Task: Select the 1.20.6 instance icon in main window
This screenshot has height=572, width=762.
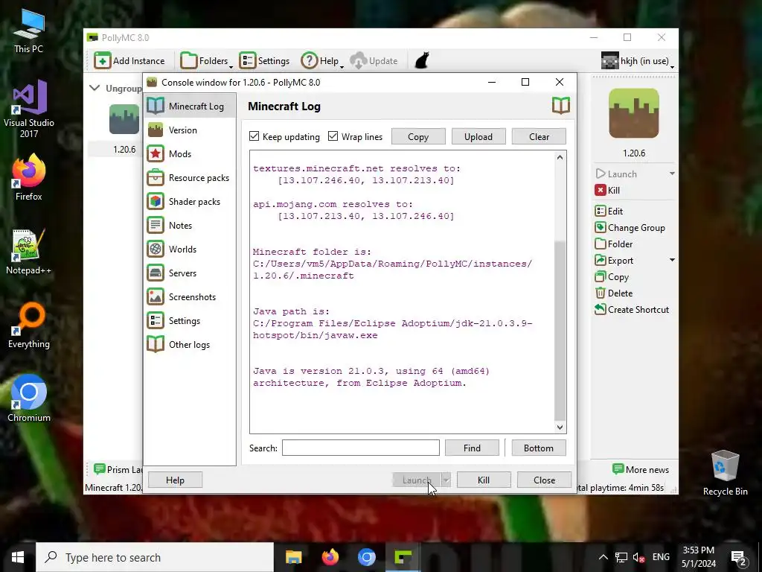Action: pyautogui.click(x=124, y=119)
